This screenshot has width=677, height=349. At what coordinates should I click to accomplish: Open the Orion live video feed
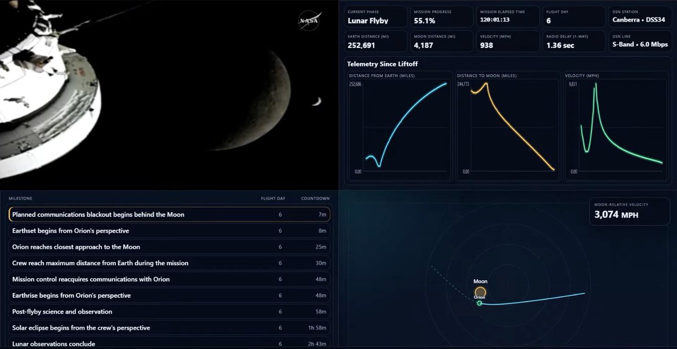point(169,95)
